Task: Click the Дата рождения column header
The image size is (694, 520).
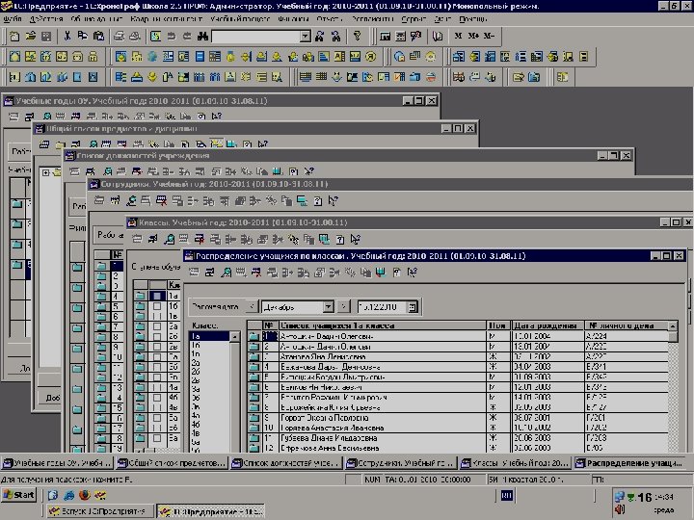Action: (x=547, y=325)
